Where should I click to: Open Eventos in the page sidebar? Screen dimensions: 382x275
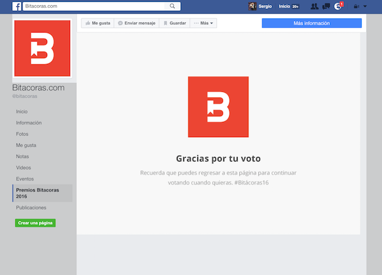[x=25, y=179]
